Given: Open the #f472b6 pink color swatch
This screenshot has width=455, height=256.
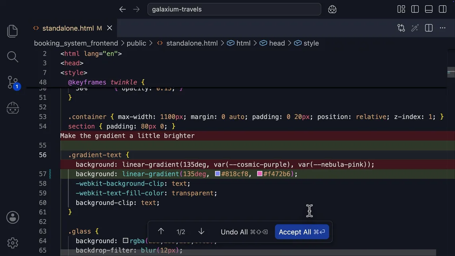Looking at the screenshot, I should pos(260,174).
